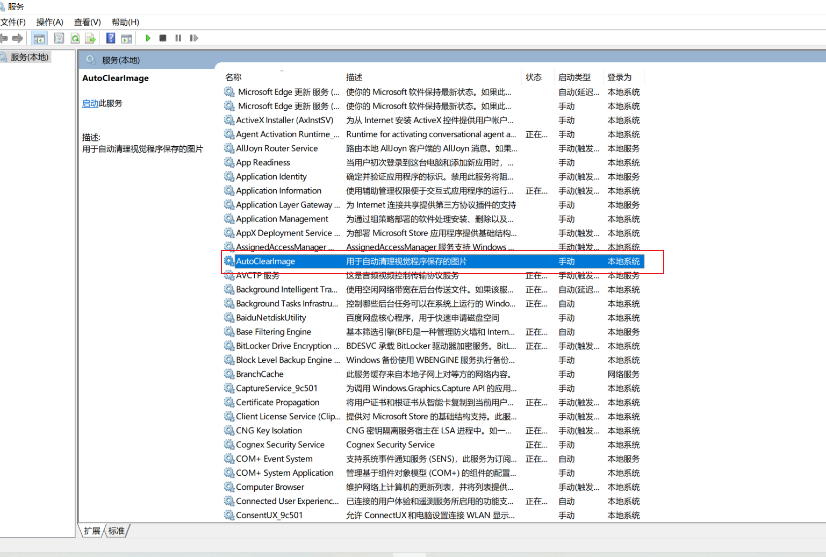Select the Background Tasks Infrastructure service name
Screen dimensions: 826x557
(287, 303)
